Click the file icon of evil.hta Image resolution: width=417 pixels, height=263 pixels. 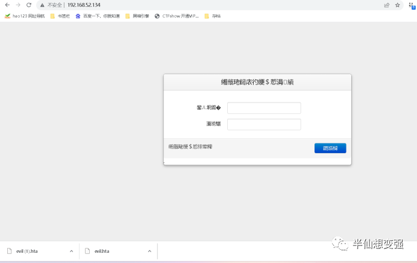[x=87, y=251]
